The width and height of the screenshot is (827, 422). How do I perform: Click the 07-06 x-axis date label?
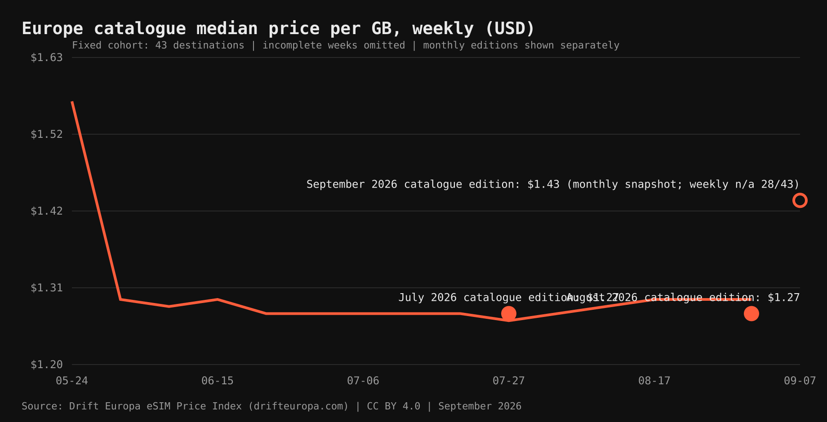tap(363, 381)
